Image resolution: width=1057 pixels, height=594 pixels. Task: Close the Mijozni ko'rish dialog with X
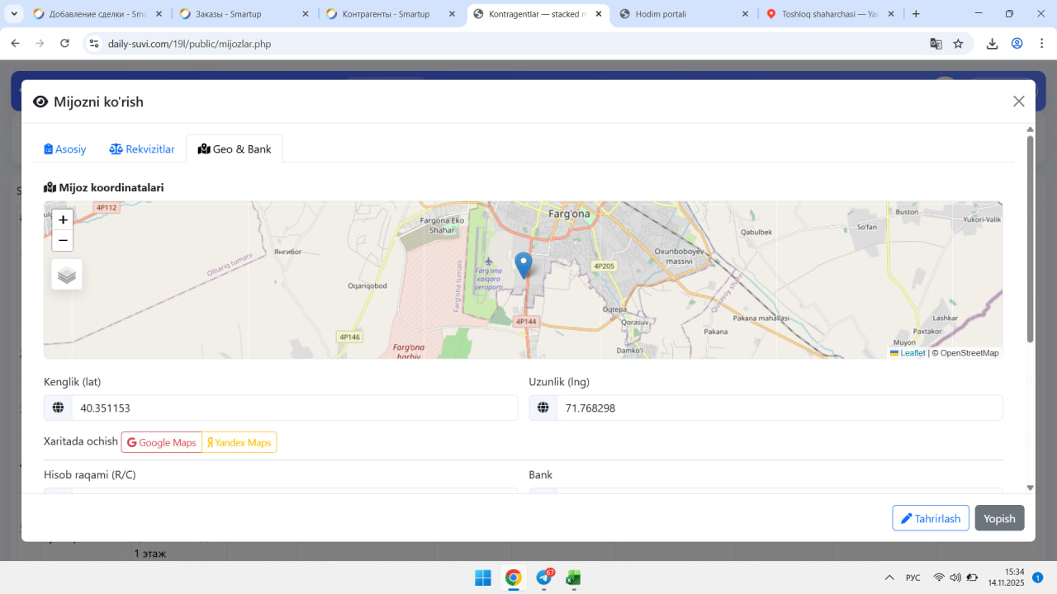point(1018,101)
